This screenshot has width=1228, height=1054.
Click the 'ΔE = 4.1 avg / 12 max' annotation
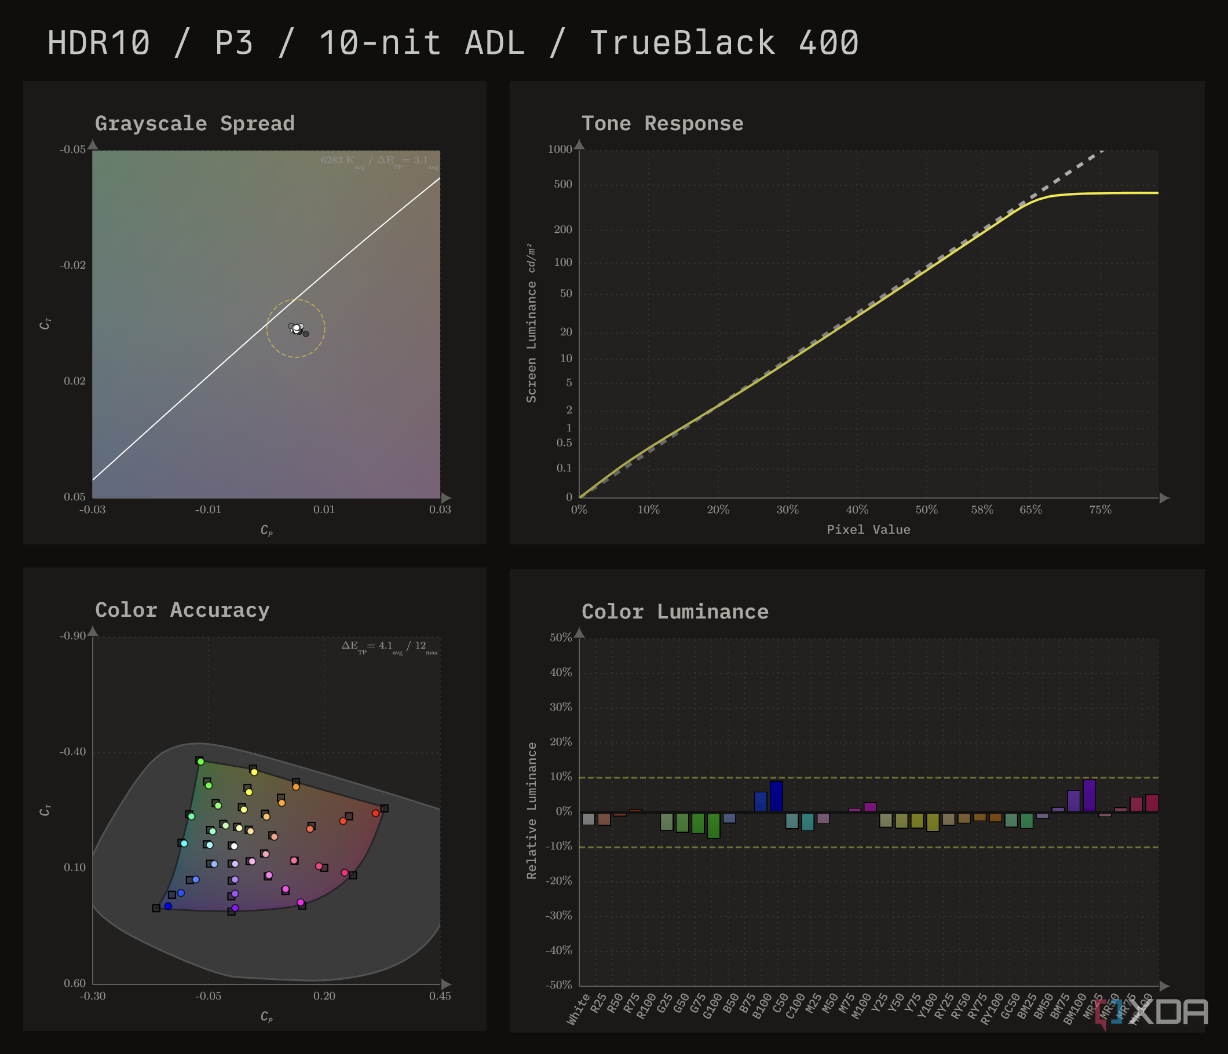[x=389, y=647]
